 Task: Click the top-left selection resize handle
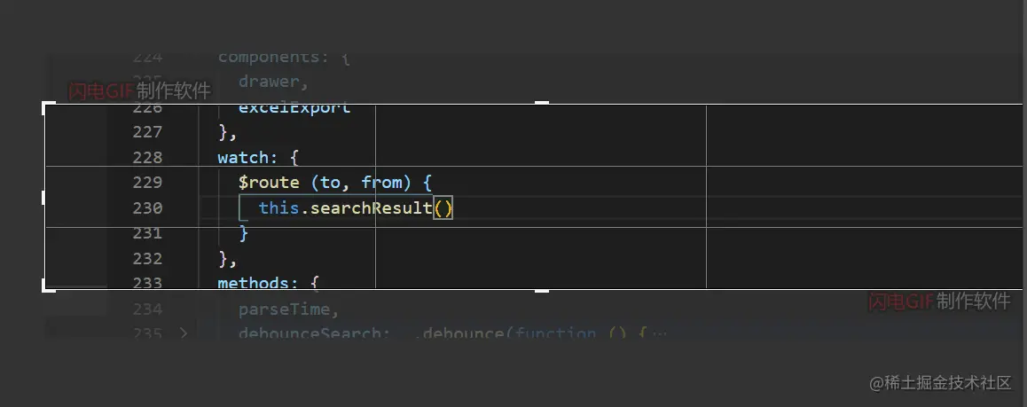pos(45,105)
